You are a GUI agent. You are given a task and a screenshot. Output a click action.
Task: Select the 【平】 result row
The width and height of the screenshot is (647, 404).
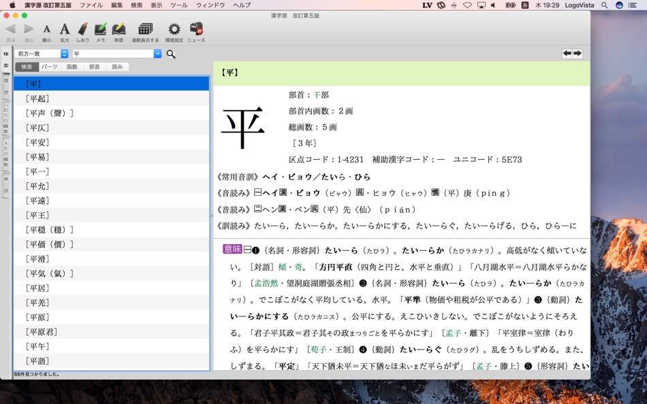(112, 84)
